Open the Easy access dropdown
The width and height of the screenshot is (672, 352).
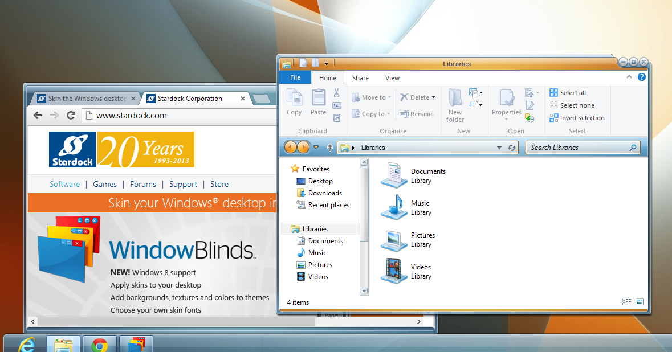pyautogui.click(x=475, y=105)
